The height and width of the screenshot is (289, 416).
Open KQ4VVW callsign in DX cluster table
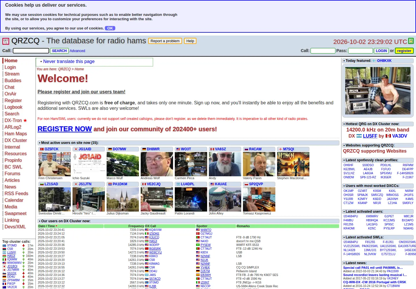(155, 230)
